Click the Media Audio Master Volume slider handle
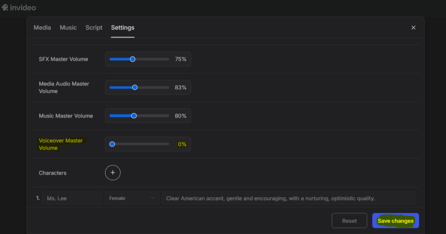Image resolution: width=446 pixels, height=234 pixels. [x=135, y=87]
